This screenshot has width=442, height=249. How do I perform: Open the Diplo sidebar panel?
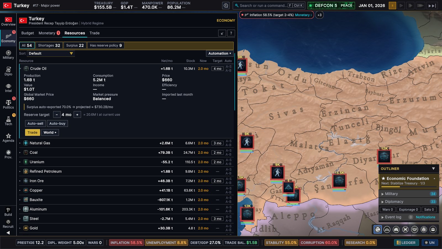pos(8,71)
